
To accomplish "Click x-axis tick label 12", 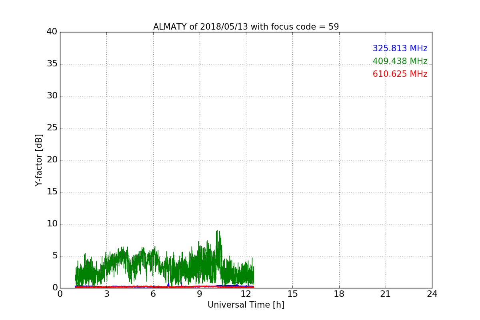I will [x=246, y=294].
